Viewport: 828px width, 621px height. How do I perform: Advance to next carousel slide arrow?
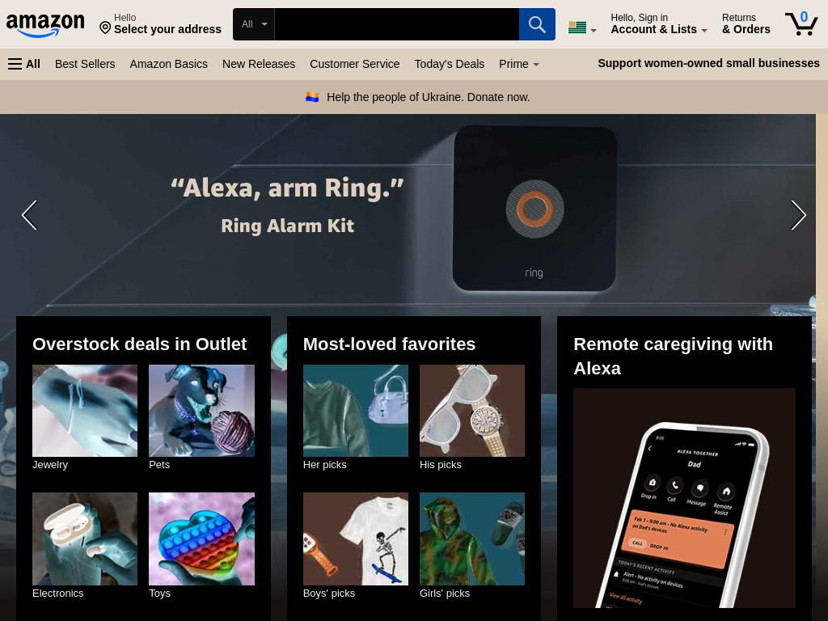pos(798,215)
